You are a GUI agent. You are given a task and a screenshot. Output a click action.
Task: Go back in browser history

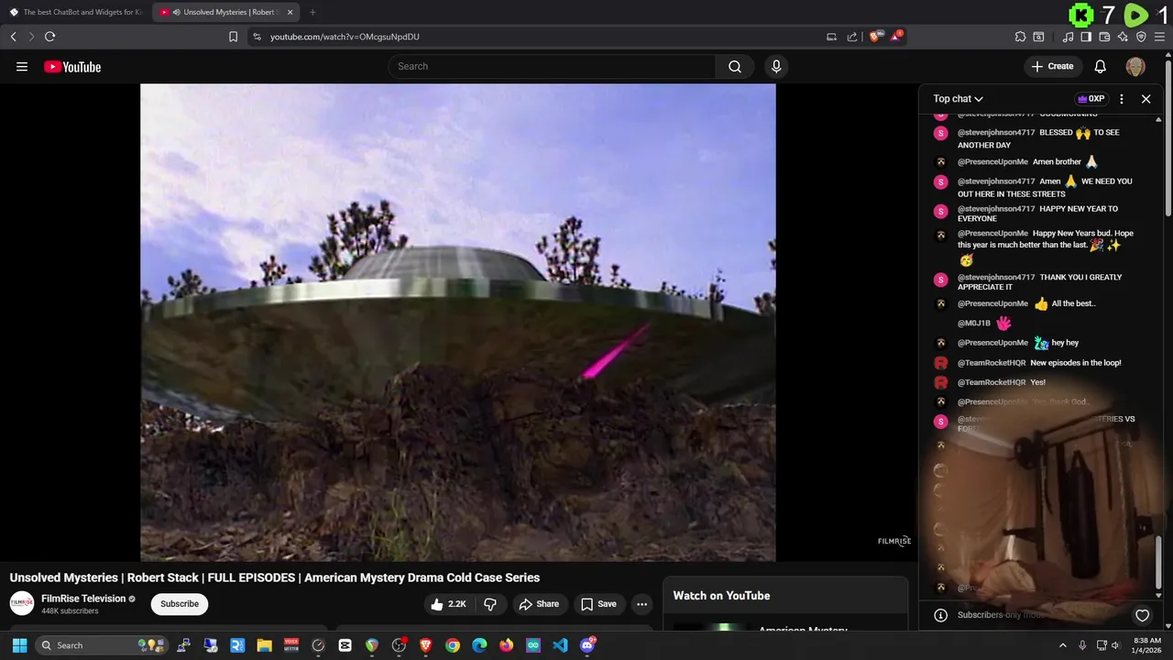[13, 37]
